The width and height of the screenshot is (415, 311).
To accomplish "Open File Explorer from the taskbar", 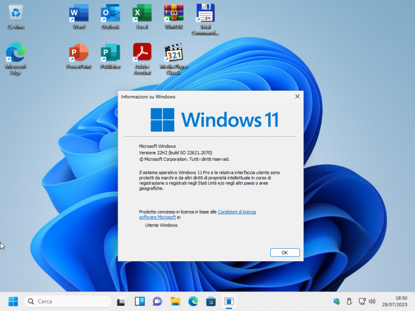I will click(175, 301).
